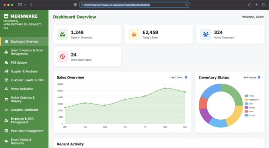Image resolution: width=269 pixels, height=148 pixels.
Task: Expand the sidebar toggle chevron menu
Action: (x=25, y=5)
